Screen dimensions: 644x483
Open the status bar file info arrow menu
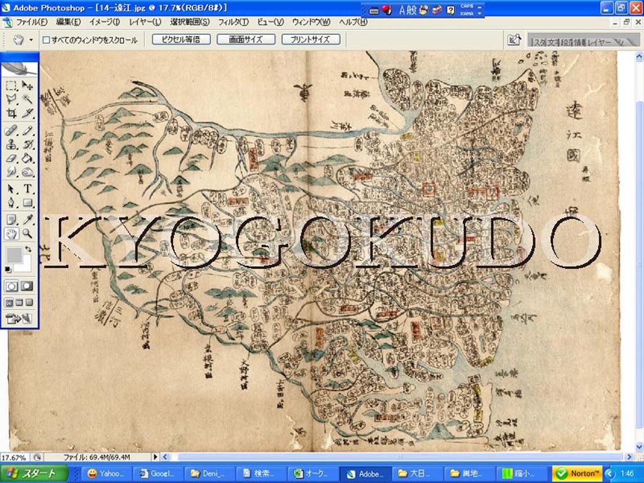(155, 457)
